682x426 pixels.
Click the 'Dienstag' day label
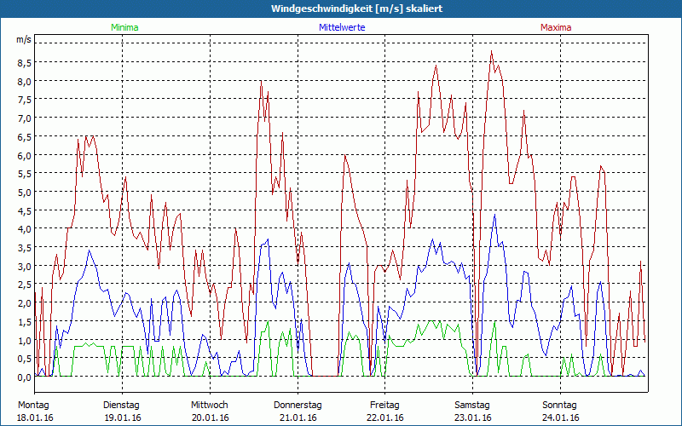pyautogui.click(x=121, y=406)
